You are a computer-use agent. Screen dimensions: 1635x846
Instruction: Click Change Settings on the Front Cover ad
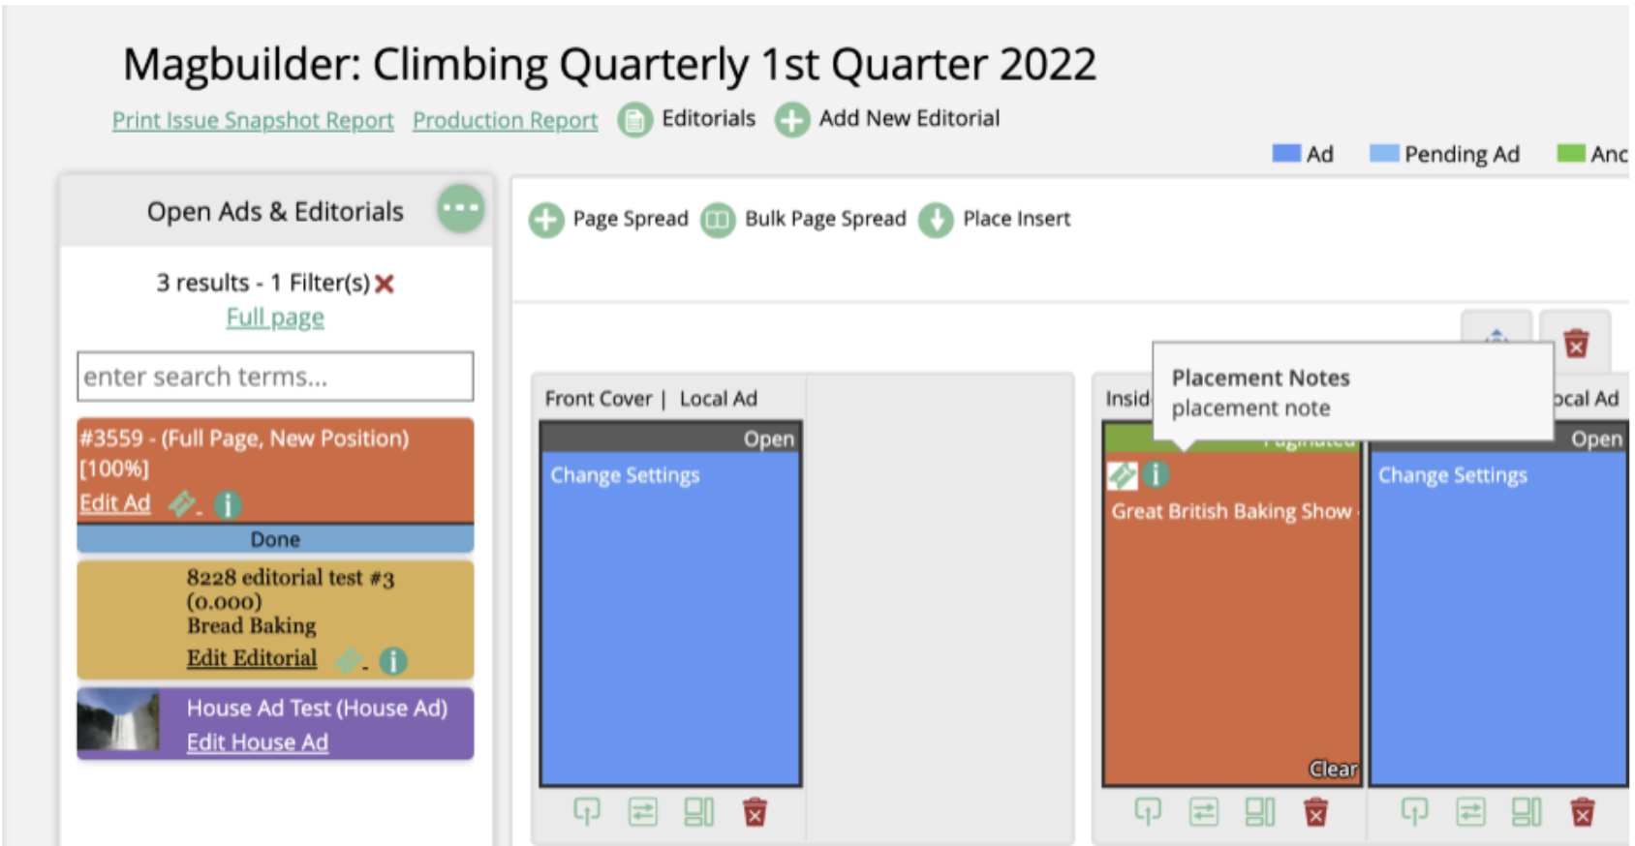[625, 475]
